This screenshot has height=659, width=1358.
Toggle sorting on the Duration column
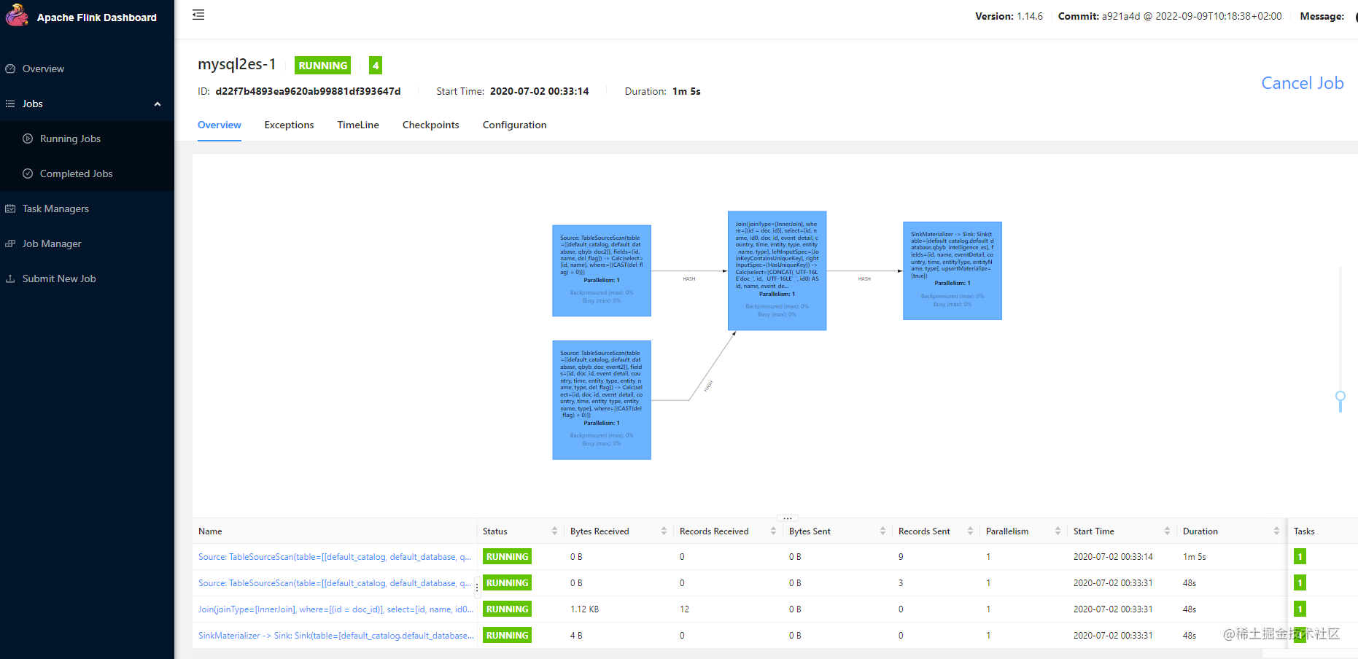click(x=1276, y=531)
